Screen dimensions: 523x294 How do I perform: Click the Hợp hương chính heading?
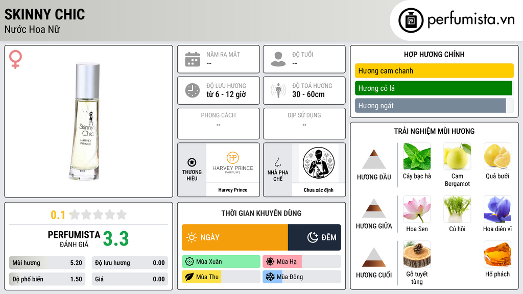[434, 54]
